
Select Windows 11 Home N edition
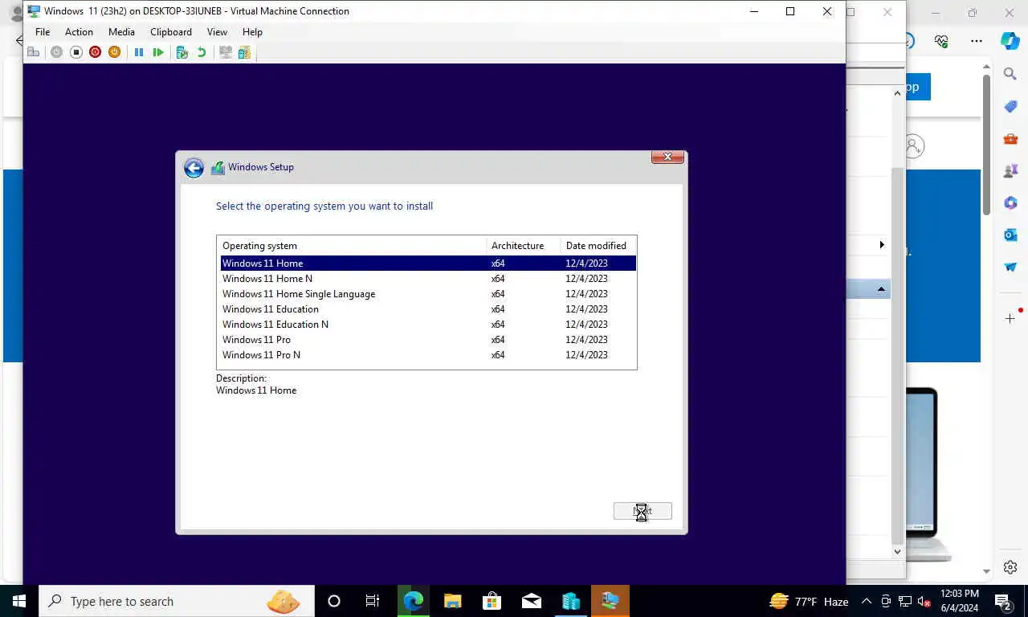tap(428, 279)
